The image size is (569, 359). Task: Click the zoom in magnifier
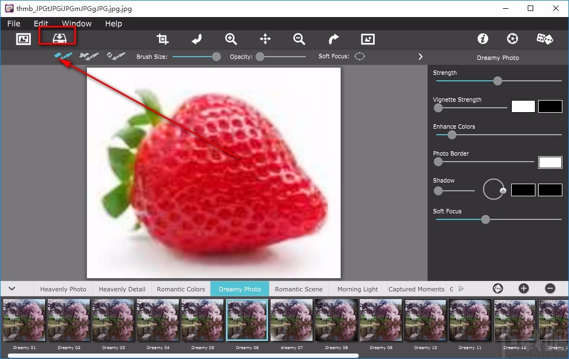click(231, 38)
